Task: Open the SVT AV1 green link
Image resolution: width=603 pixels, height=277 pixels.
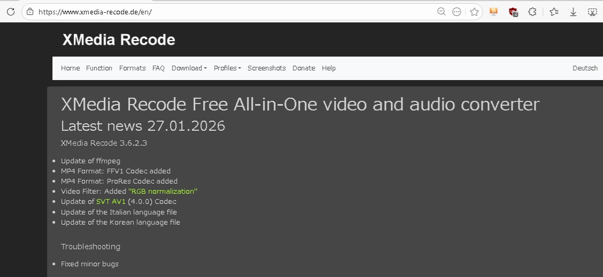Action: (111, 201)
